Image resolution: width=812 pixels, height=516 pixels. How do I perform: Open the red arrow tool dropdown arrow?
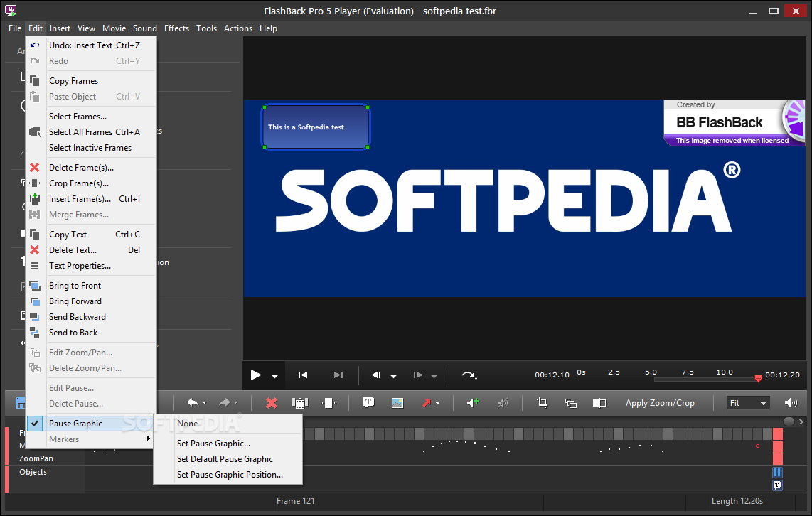click(437, 404)
